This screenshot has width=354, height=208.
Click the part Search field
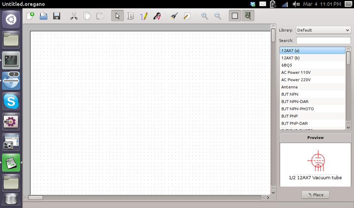(x=323, y=40)
